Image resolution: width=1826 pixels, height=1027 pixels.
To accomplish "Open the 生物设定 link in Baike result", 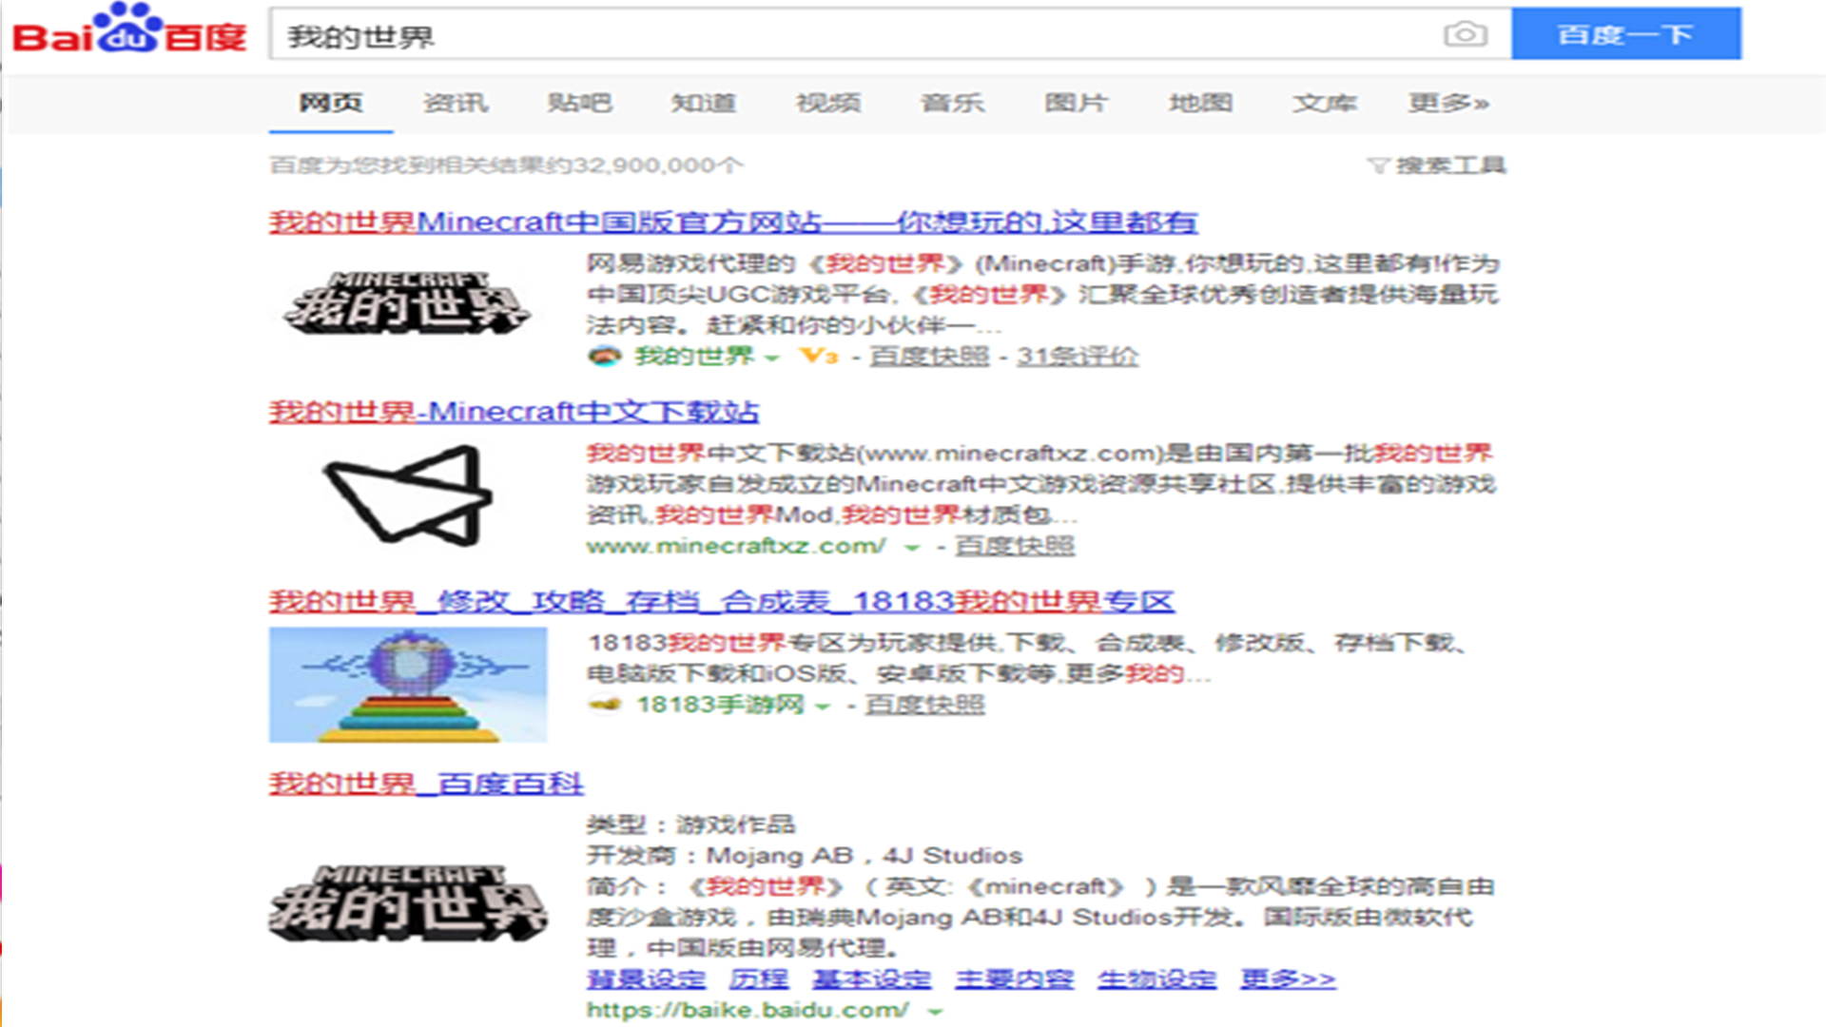I will [x=1156, y=978].
